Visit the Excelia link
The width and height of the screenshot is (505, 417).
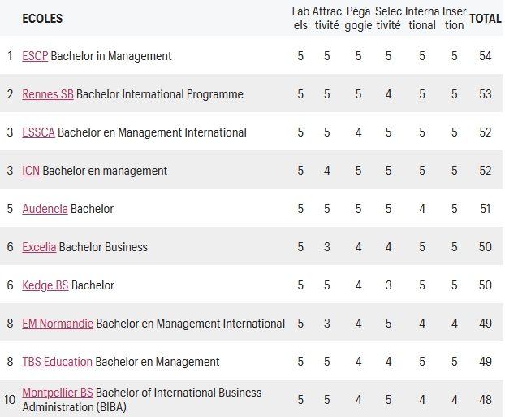[39, 247]
